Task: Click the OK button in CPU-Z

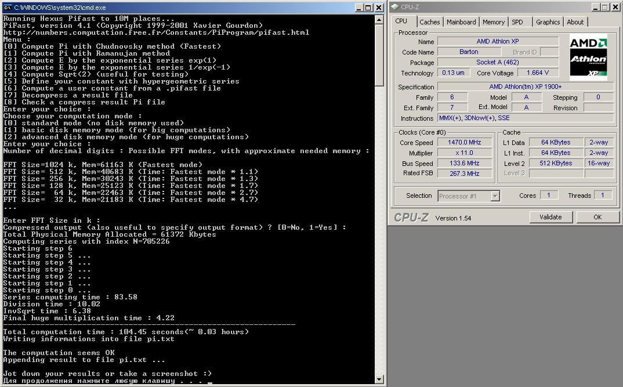Action: pyautogui.click(x=597, y=217)
